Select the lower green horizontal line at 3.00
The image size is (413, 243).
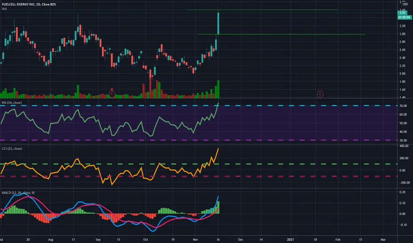tap(281, 34)
